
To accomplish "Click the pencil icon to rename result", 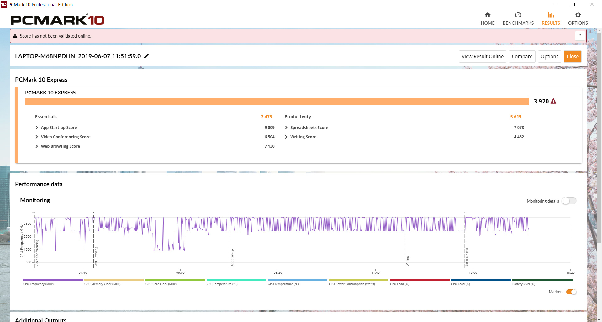I will [x=146, y=56].
